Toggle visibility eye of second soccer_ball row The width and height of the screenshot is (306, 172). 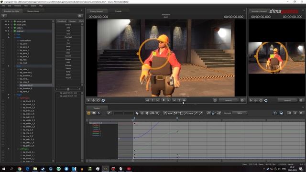(6, 24)
